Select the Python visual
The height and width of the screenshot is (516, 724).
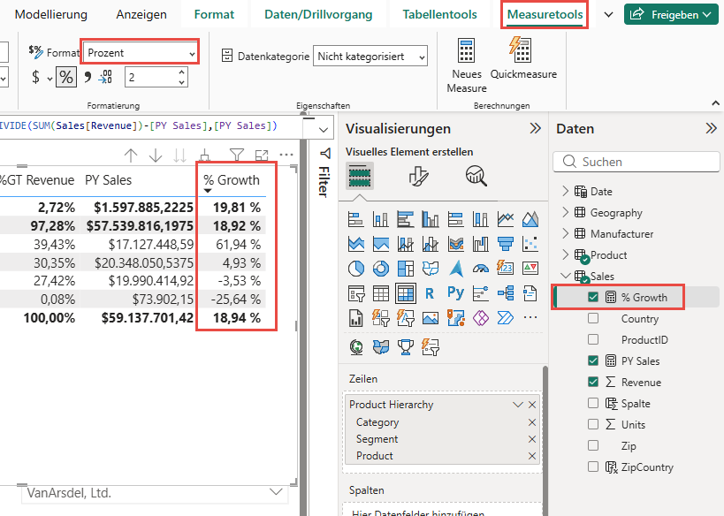(455, 292)
